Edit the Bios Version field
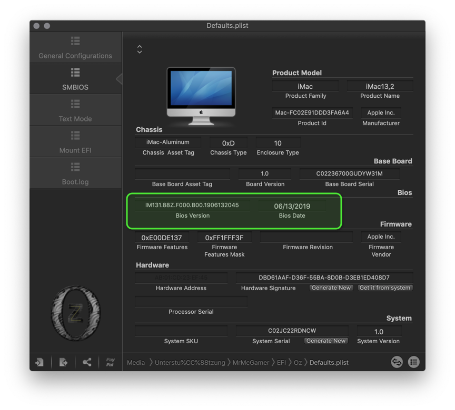Image resolution: width=455 pixels, height=410 pixels. pos(192,206)
